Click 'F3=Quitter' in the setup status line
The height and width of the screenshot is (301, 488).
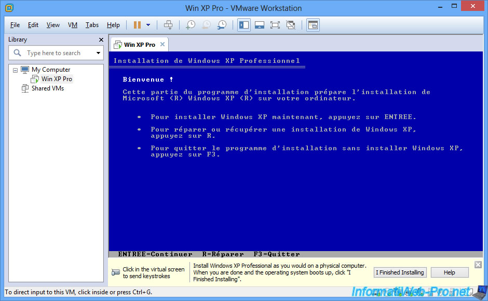[x=277, y=254]
